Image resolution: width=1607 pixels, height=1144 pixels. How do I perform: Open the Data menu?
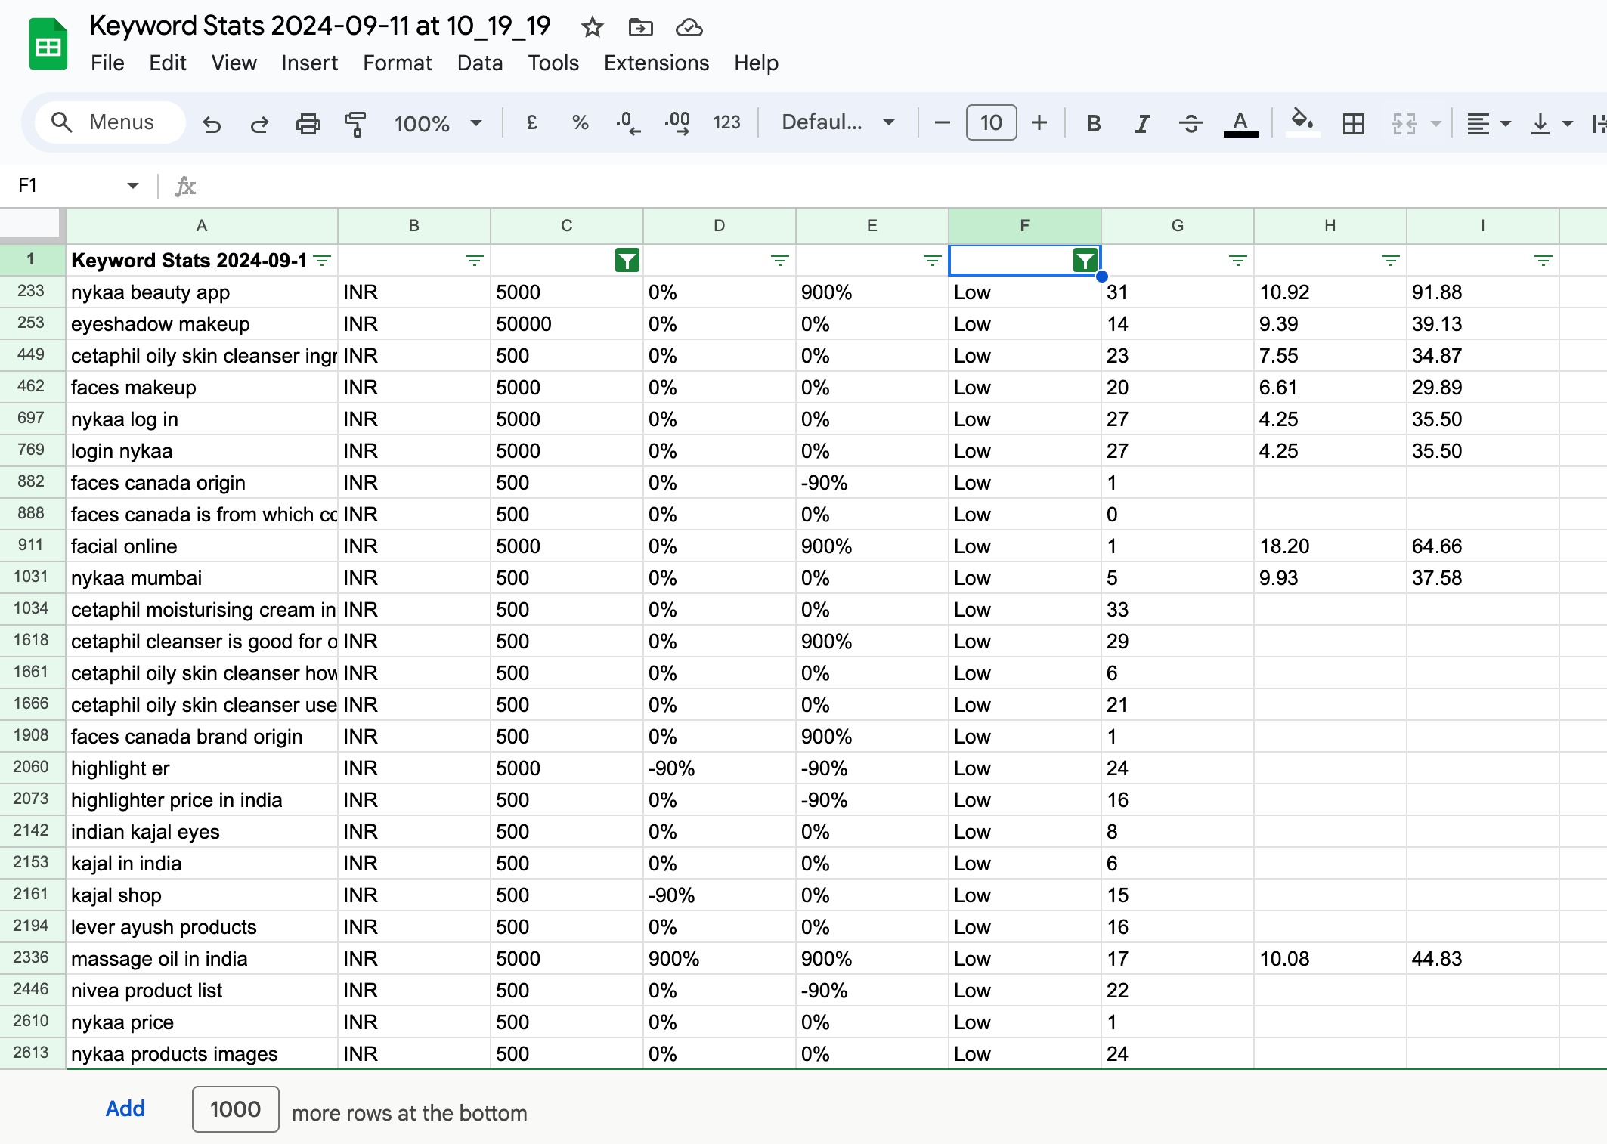tap(480, 63)
